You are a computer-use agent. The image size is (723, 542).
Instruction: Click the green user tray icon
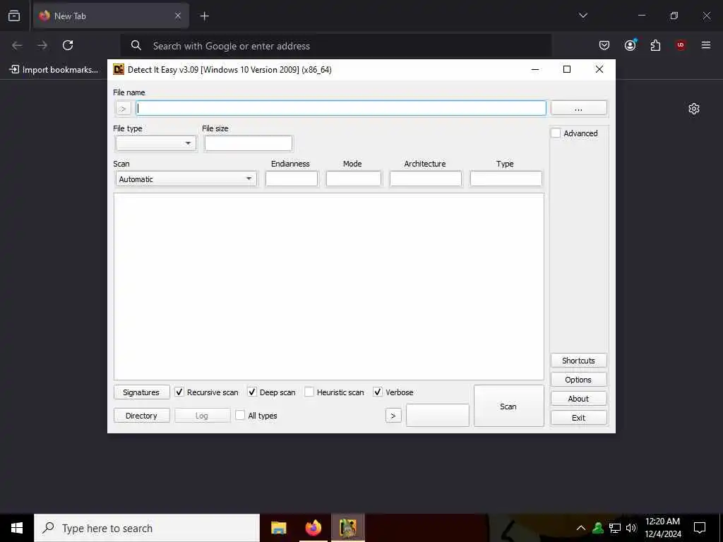pos(598,528)
